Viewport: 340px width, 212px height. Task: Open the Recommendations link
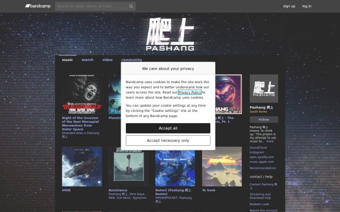(262, 168)
